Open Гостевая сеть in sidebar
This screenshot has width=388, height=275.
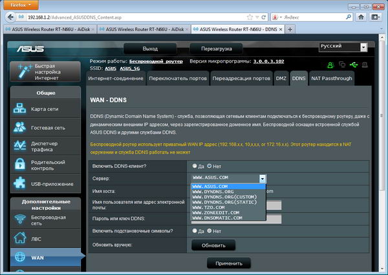tap(45, 128)
